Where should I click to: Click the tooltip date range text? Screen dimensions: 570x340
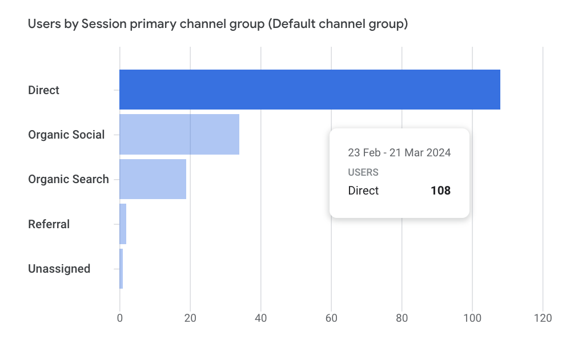399,153
